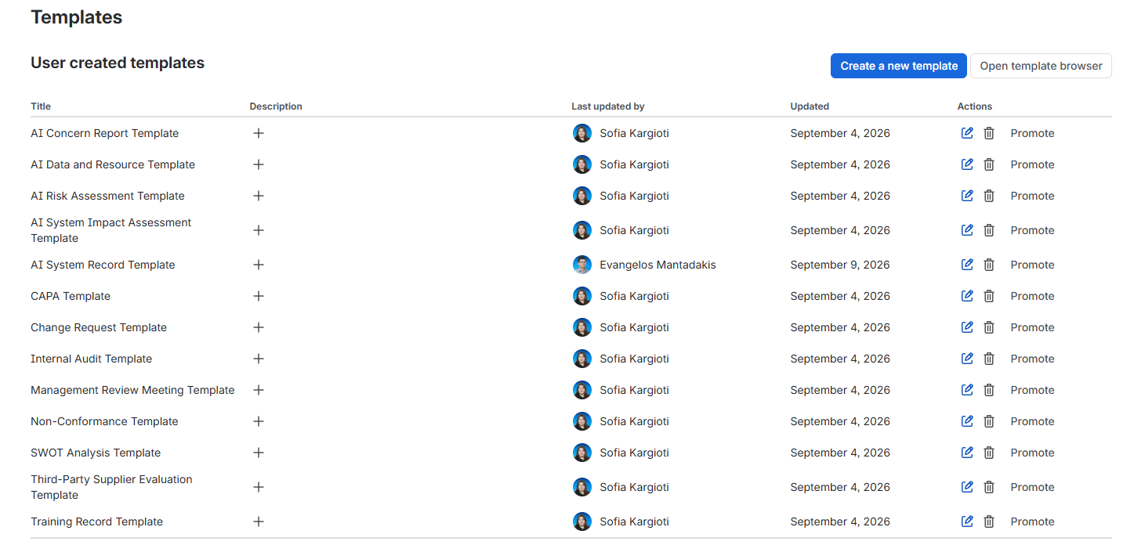
Task: Add description to Training Record Template
Action: click(259, 522)
